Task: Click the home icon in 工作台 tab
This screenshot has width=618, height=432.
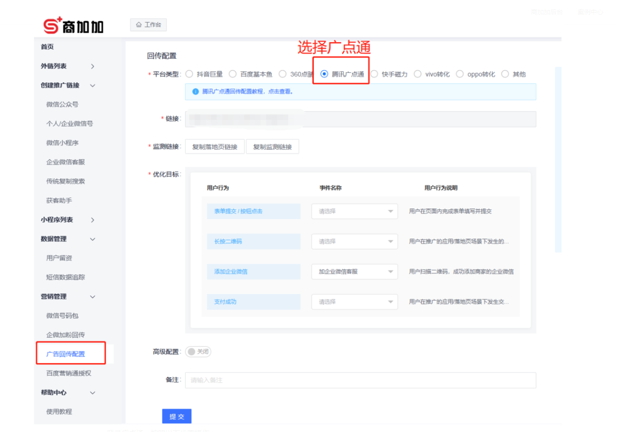Action: click(139, 25)
